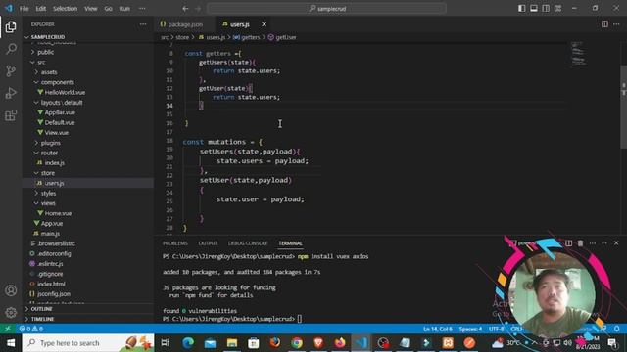Image resolution: width=627 pixels, height=352 pixels.
Task: Open the Go menu
Action: point(108,9)
